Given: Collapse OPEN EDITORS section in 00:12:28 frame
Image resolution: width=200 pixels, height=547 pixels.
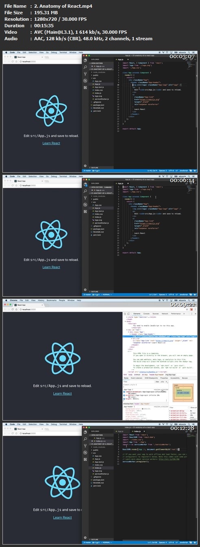Looking at the screenshot, I should pos(102,436).
